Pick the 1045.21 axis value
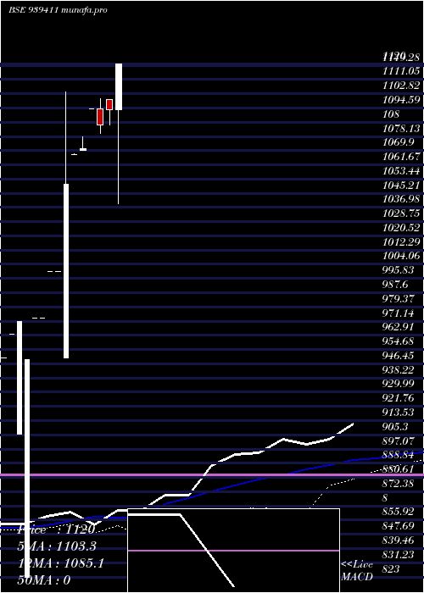 (x=402, y=186)
